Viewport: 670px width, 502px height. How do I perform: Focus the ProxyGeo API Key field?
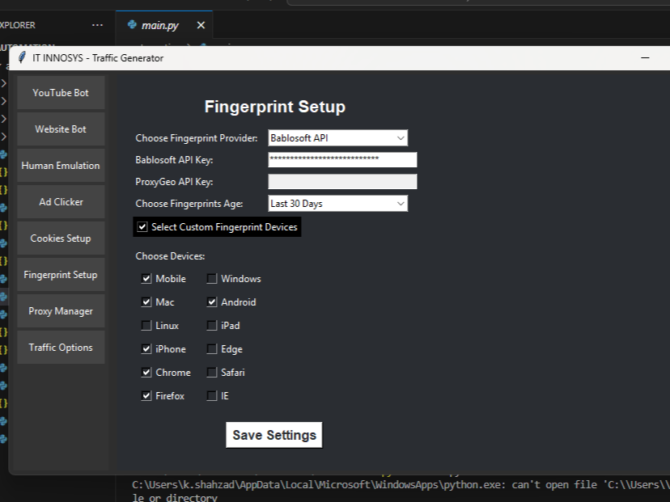click(341, 182)
